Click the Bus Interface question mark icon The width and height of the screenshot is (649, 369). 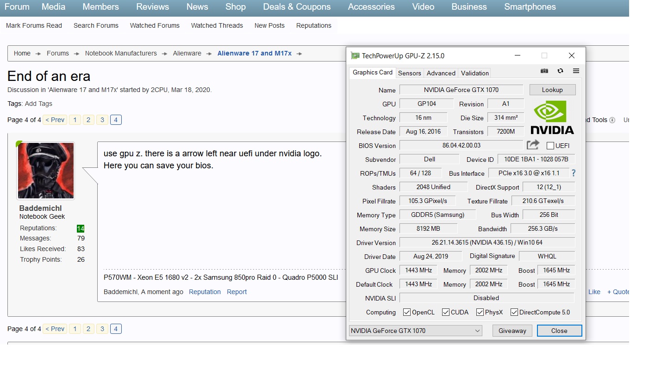pos(574,173)
